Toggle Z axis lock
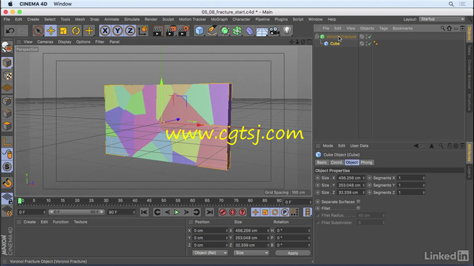The height and width of the screenshot is (266, 474). (x=130, y=31)
